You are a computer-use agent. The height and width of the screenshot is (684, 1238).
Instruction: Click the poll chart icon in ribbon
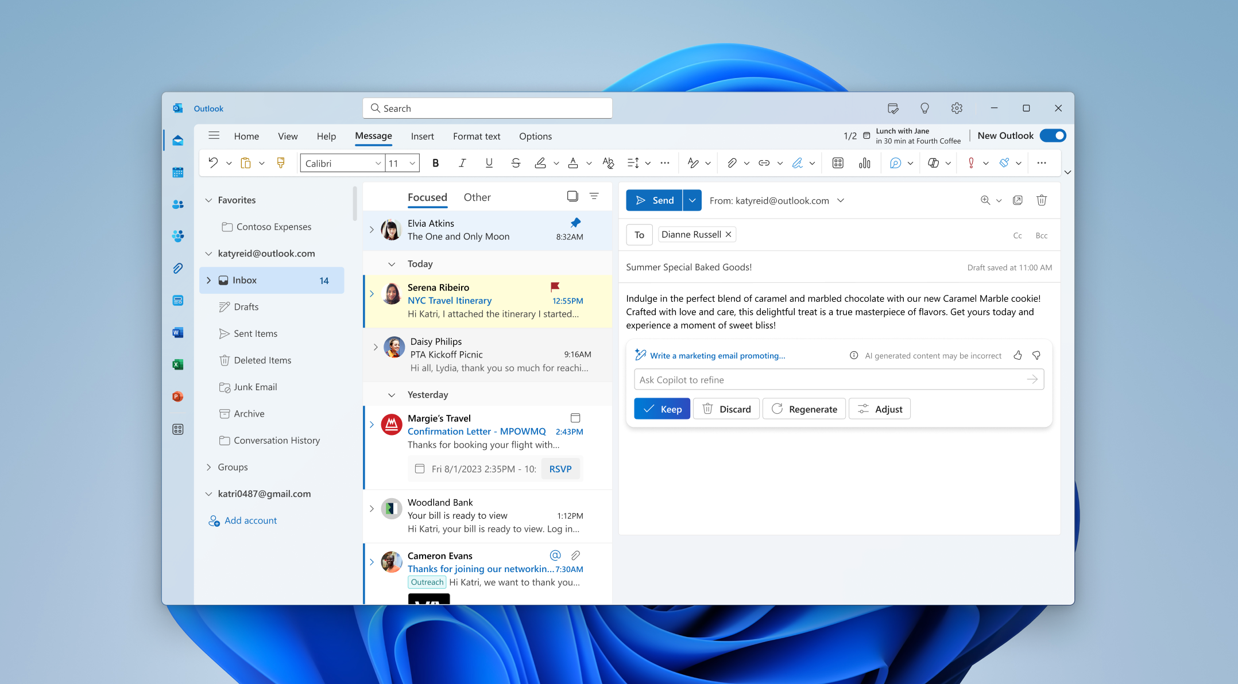pos(865,163)
